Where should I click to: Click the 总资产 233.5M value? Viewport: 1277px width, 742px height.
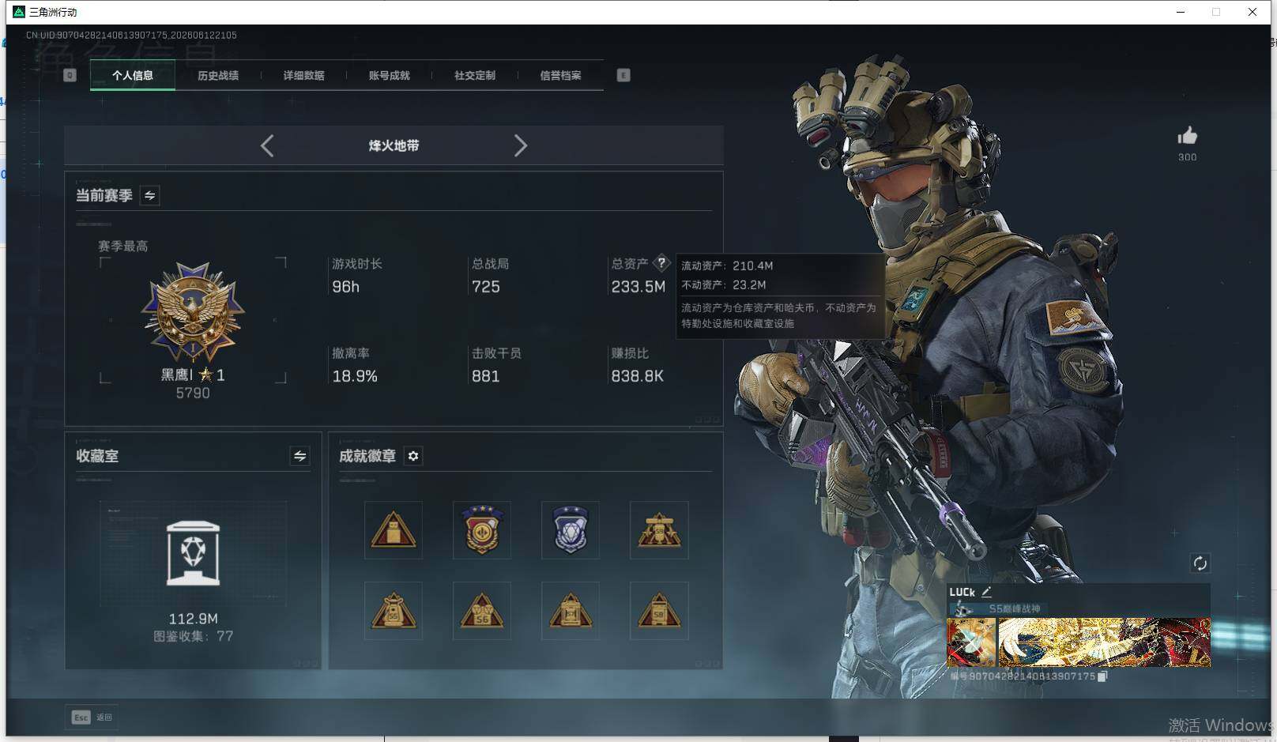coord(638,287)
